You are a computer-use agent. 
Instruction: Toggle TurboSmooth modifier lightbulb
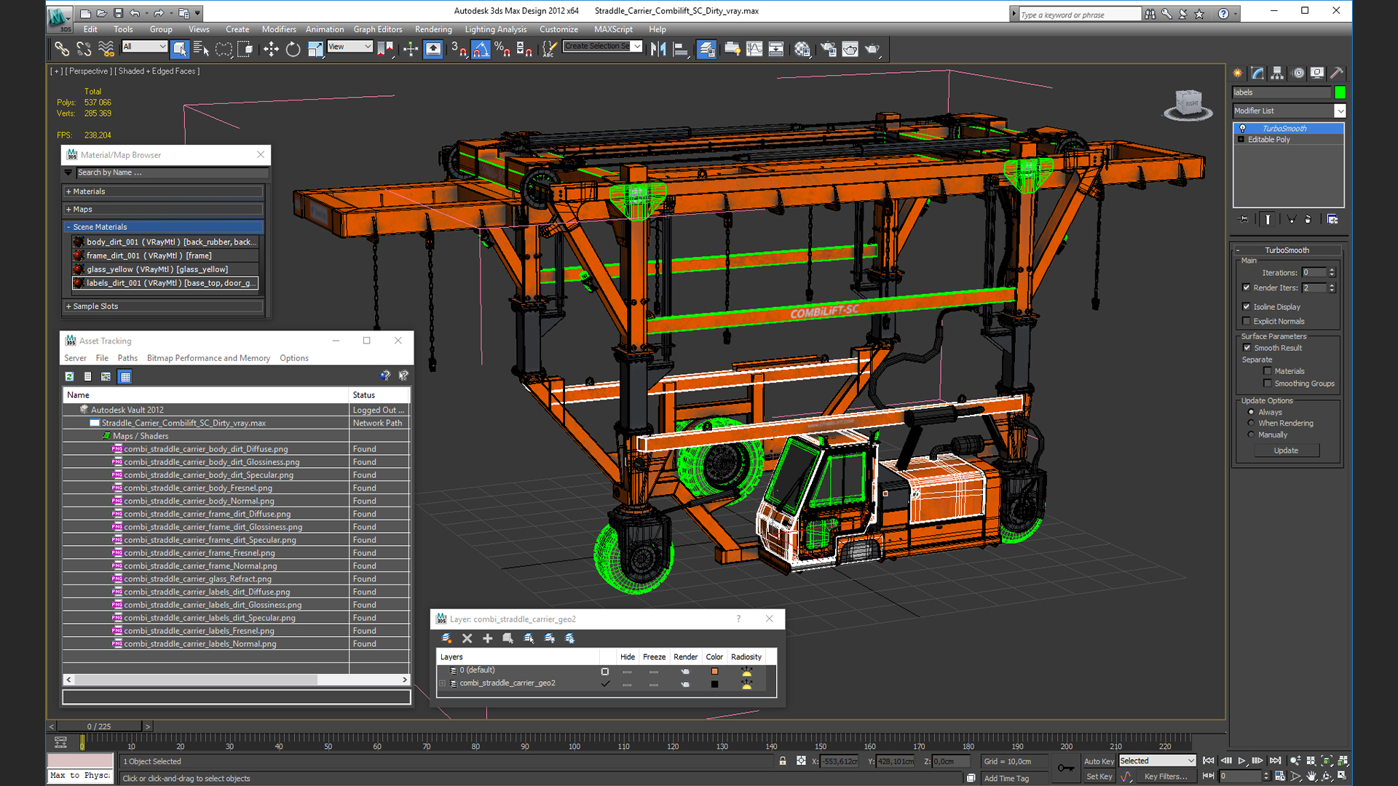coord(1243,128)
